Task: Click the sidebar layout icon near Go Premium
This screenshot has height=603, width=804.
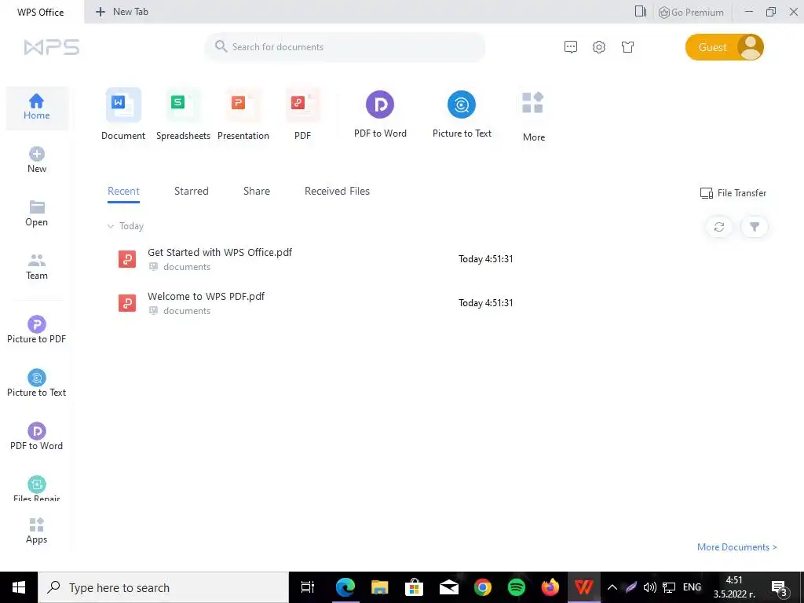Action: click(641, 11)
